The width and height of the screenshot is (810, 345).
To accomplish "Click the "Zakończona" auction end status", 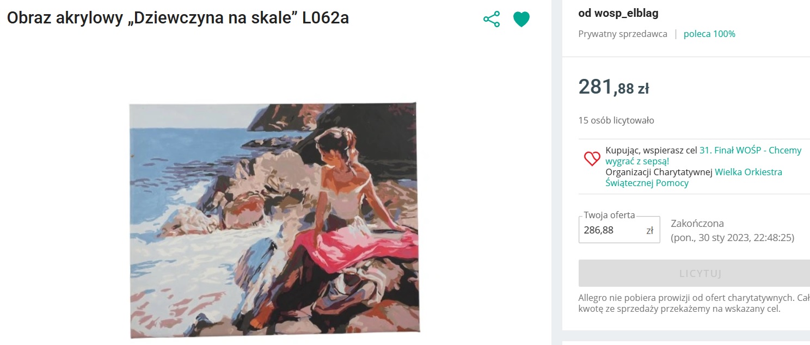I will (697, 224).
